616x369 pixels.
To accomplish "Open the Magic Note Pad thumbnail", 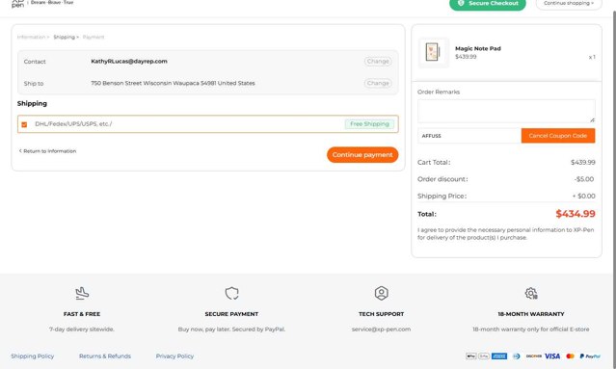I will tap(434, 52).
